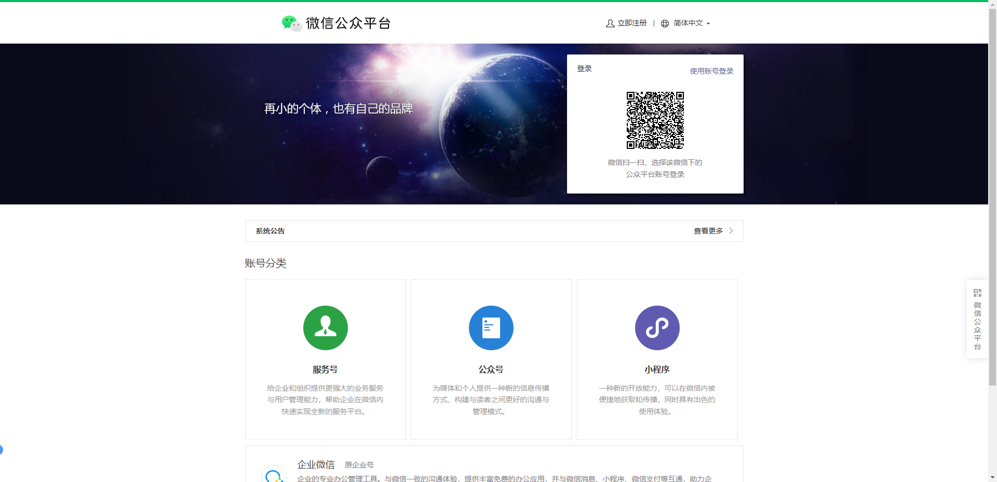Click the chevron arrow beside 查看更多
Image resolution: width=997 pixels, height=482 pixels.
click(731, 231)
